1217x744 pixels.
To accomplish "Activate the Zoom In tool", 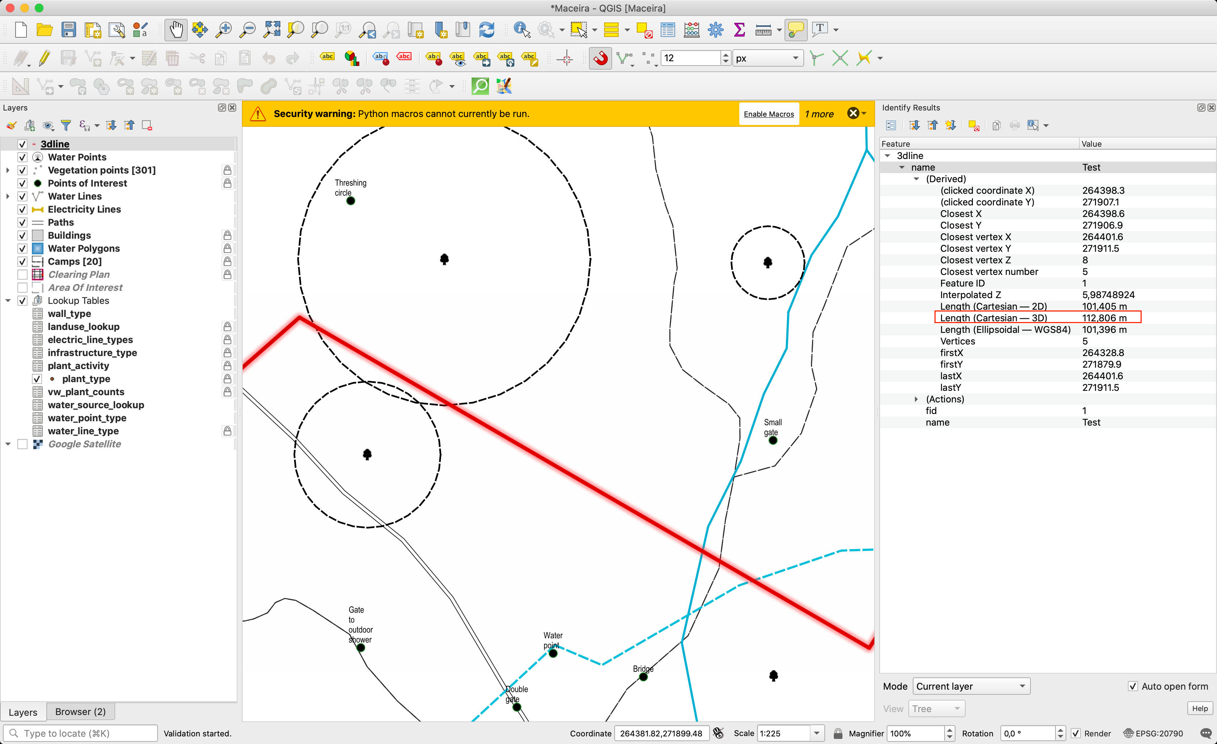I will coord(224,30).
